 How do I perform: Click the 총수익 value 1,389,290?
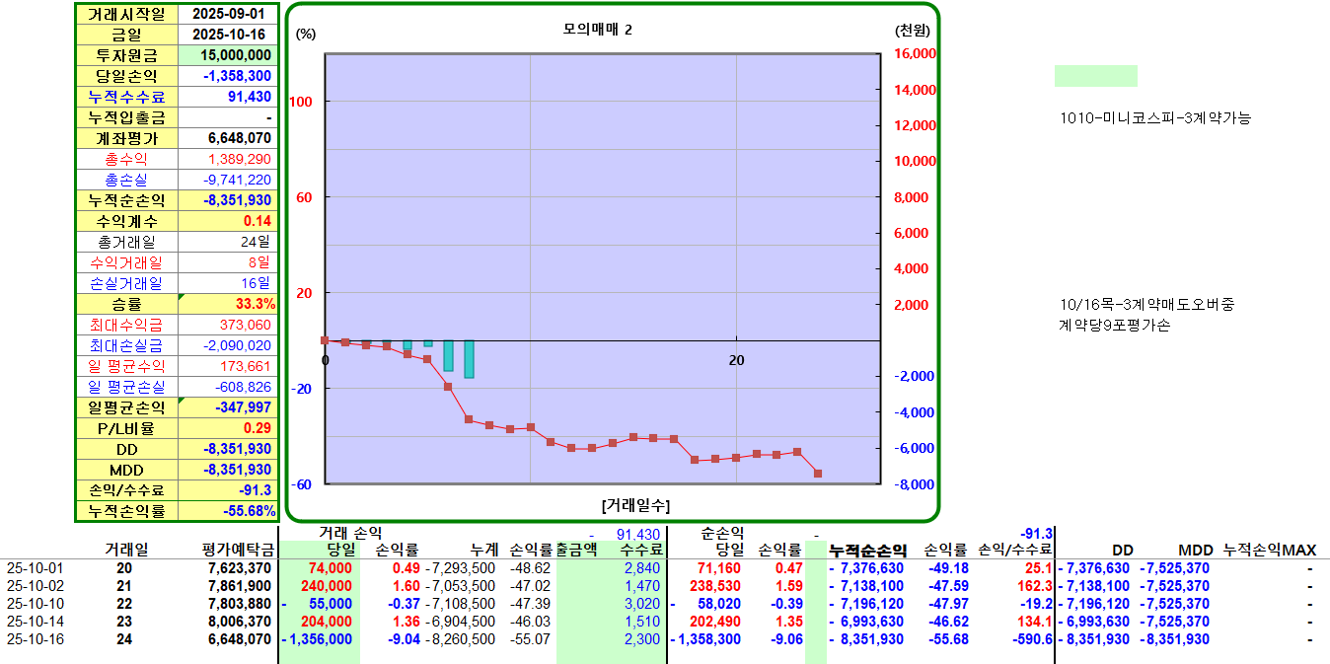coord(228,159)
